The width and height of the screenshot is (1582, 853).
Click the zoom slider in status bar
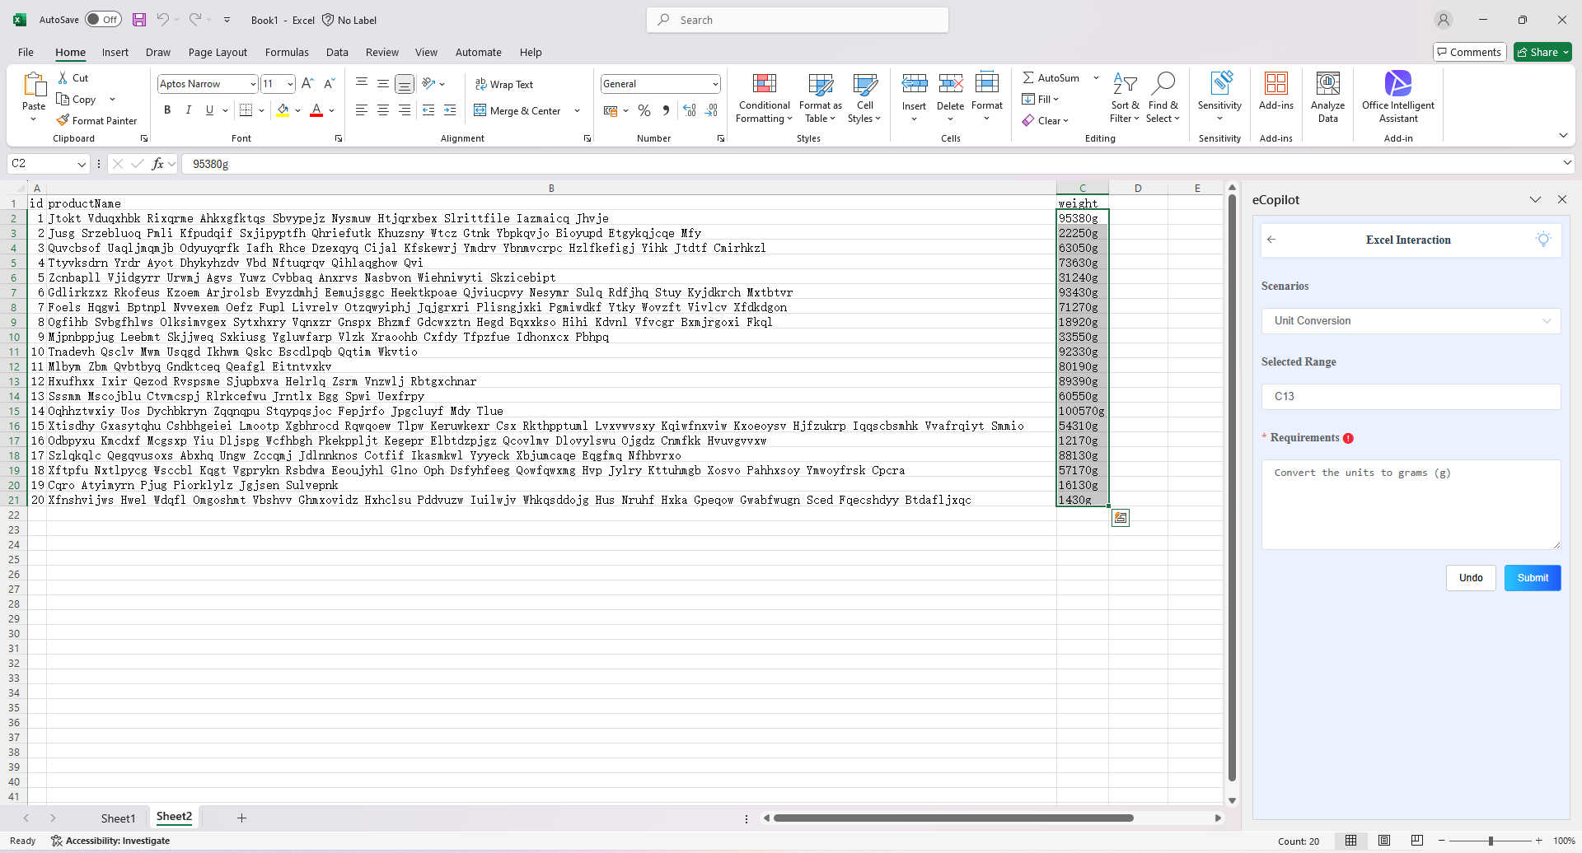pyautogui.click(x=1490, y=841)
